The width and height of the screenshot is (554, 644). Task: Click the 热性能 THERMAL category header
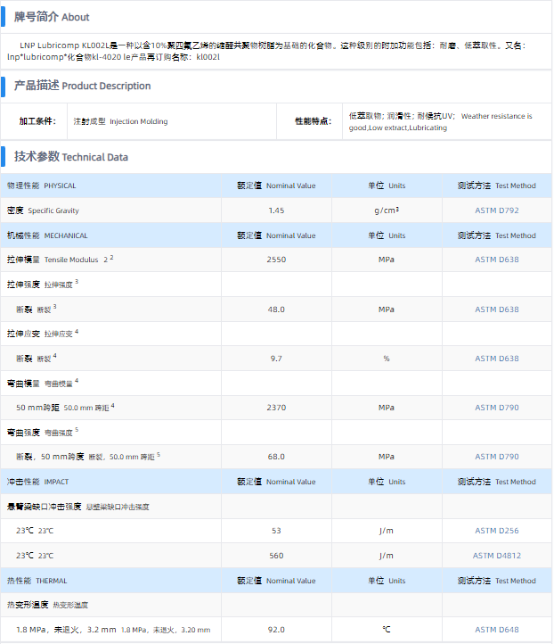[x=37, y=581]
